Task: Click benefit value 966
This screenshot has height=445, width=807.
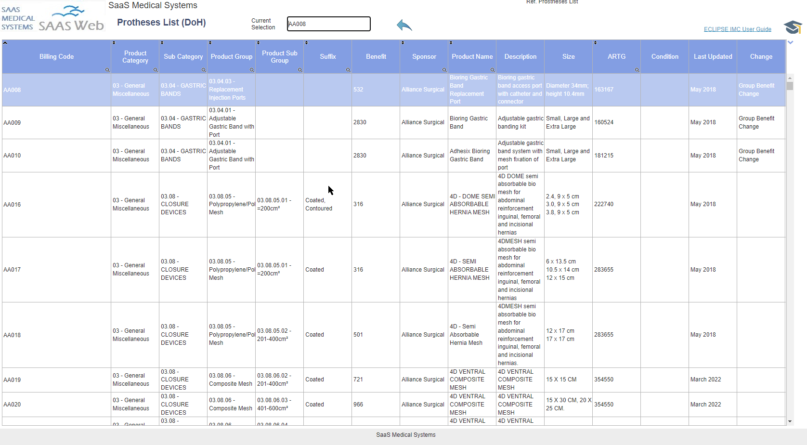Action: click(x=358, y=405)
